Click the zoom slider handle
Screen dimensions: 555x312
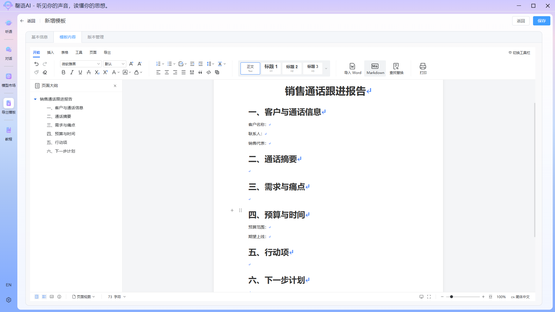pyautogui.click(x=451, y=297)
